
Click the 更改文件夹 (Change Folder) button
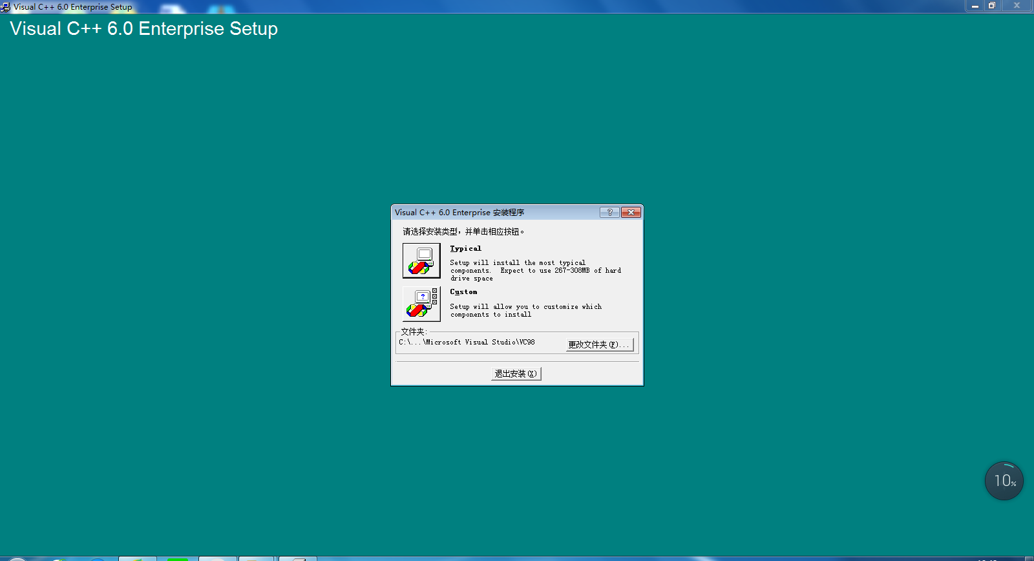(x=600, y=344)
